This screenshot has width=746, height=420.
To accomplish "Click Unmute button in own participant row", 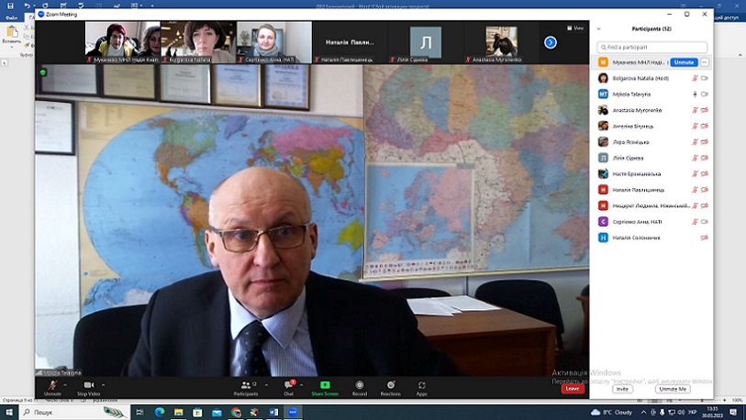I will click(684, 62).
